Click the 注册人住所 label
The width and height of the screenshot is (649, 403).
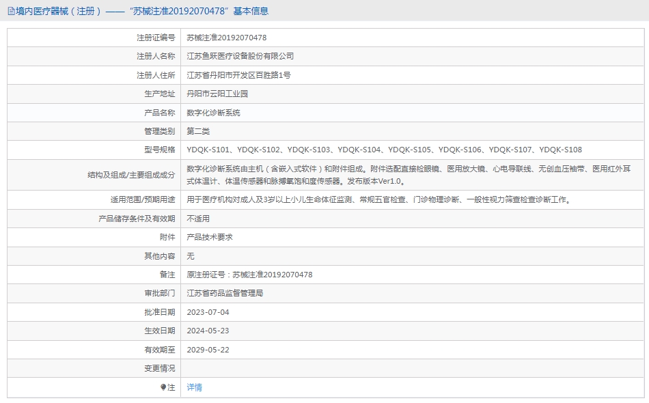tap(156, 75)
